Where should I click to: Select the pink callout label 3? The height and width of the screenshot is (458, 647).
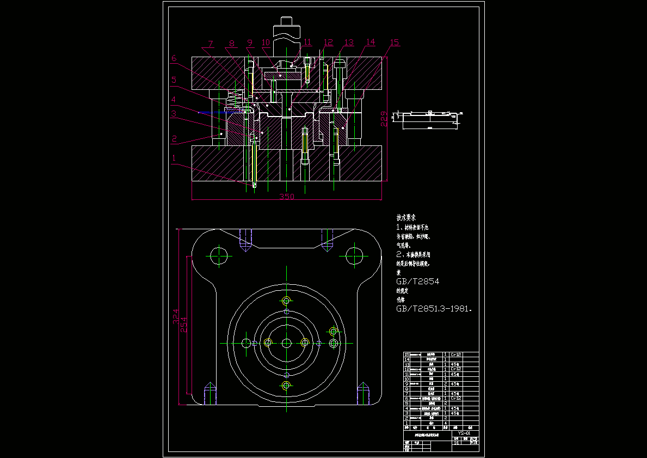(x=174, y=114)
